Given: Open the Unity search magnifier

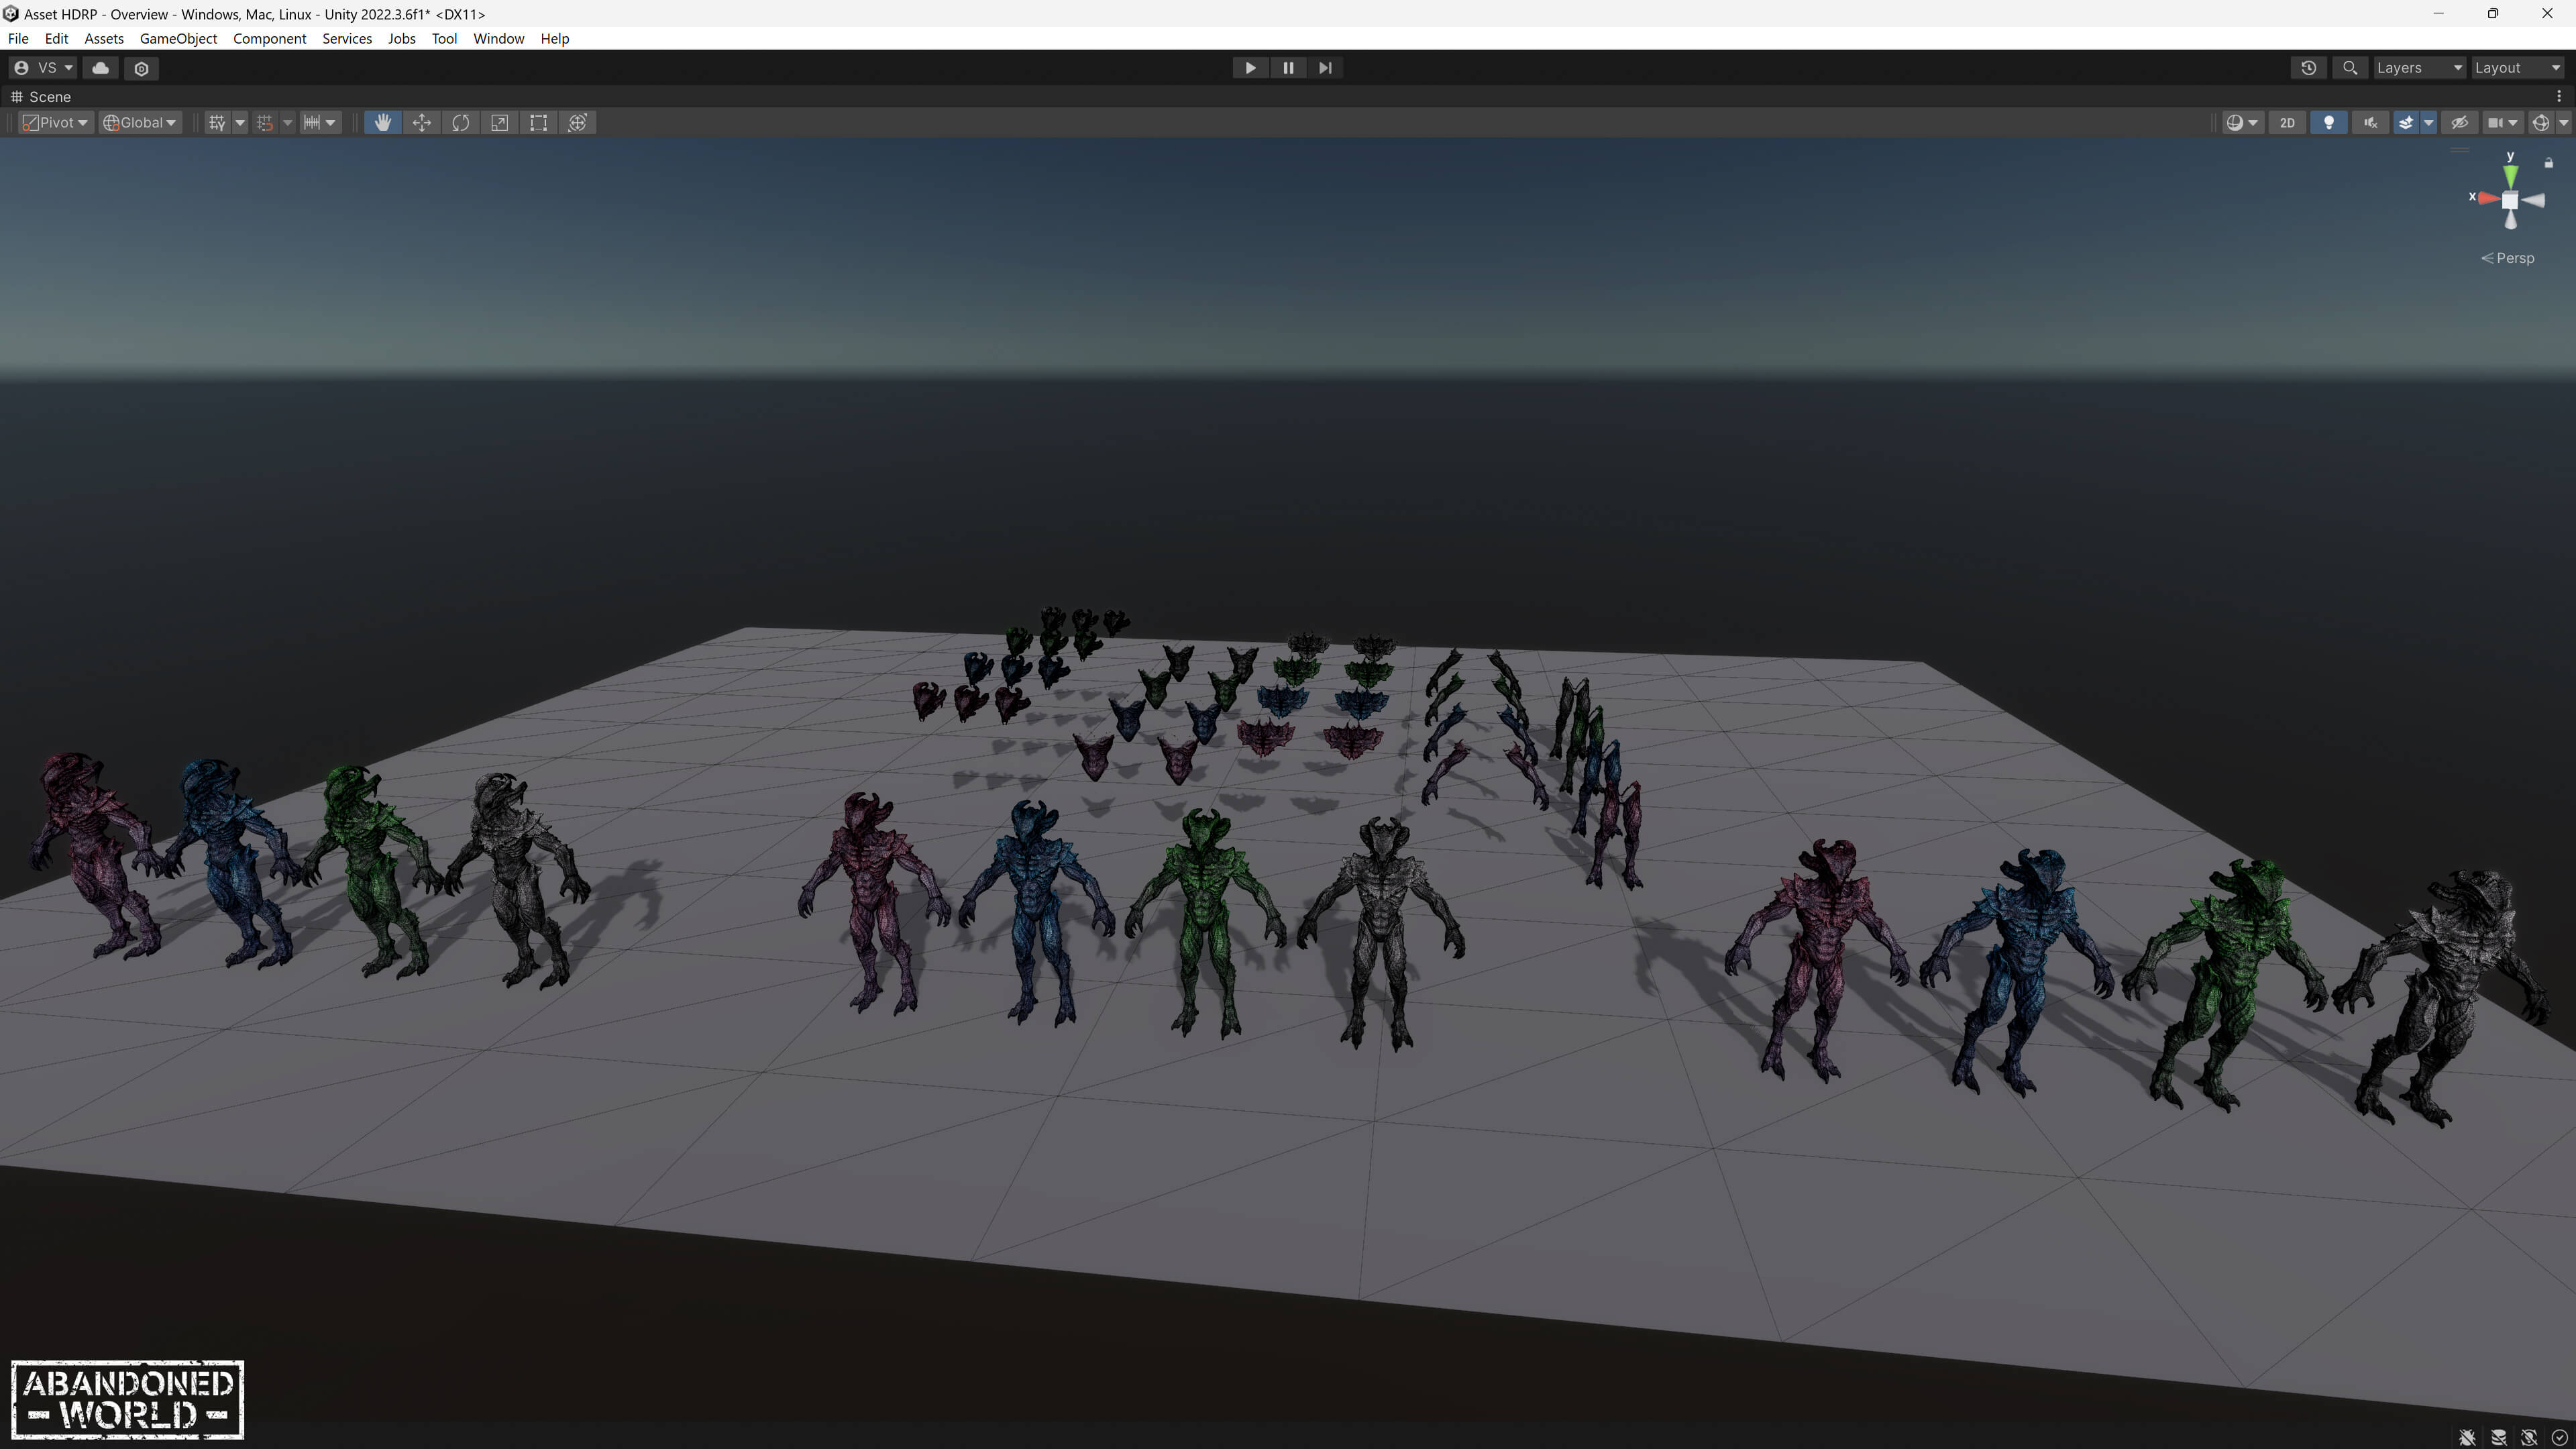Looking at the screenshot, I should click(2350, 68).
